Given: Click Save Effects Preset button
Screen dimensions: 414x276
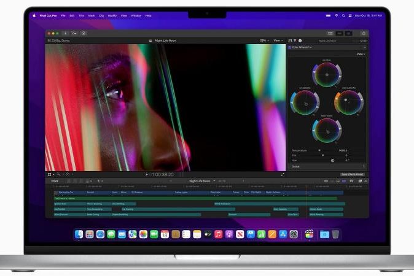Looking at the screenshot, I should [352, 174].
